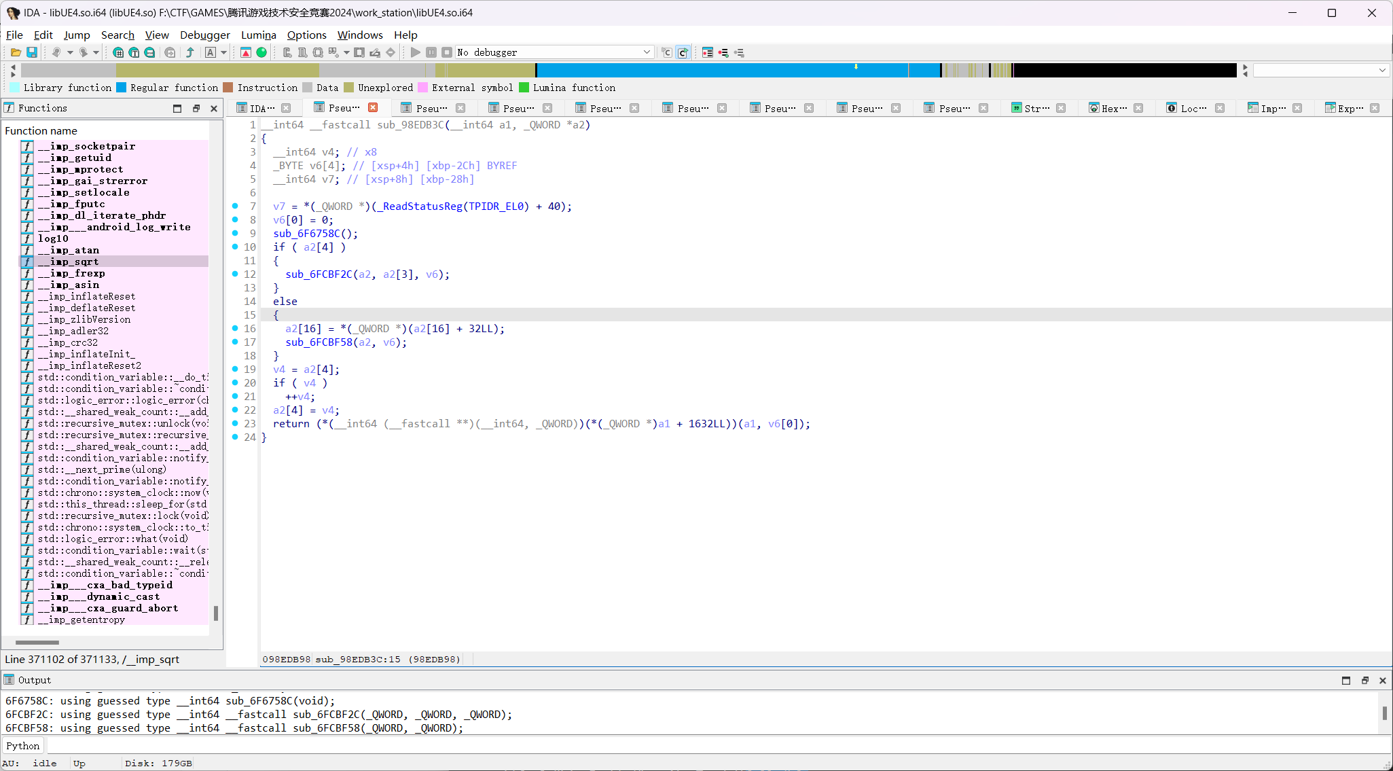The width and height of the screenshot is (1393, 771).
Task: Select __imp___dynamic_cast in the Functions list
Action: point(114,596)
